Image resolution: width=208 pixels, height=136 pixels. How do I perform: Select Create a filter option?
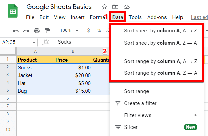pyautogui.click(x=140, y=103)
